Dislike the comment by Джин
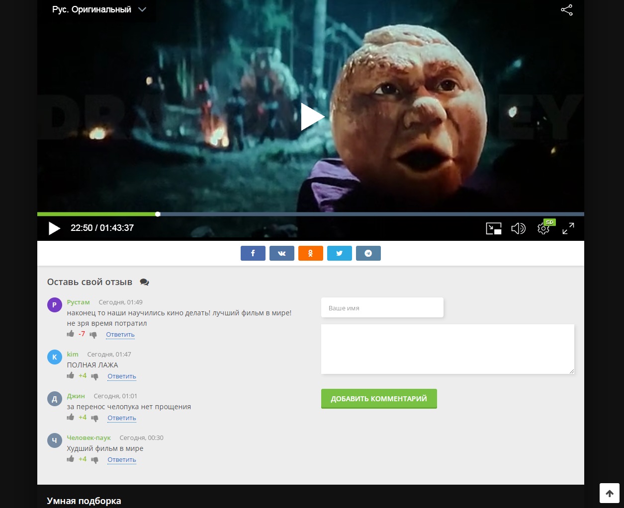 (x=94, y=418)
